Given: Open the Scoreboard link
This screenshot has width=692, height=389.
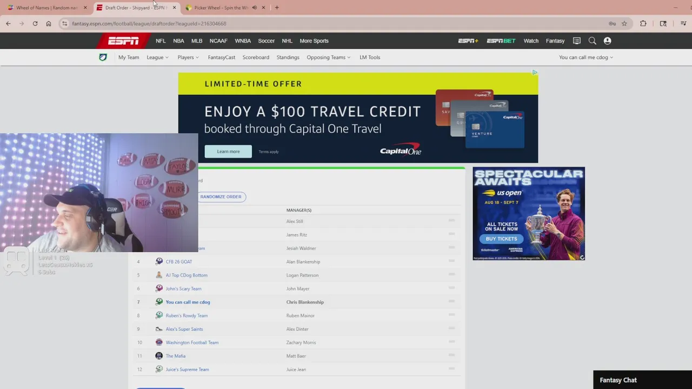Looking at the screenshot, I should [256, 57].
